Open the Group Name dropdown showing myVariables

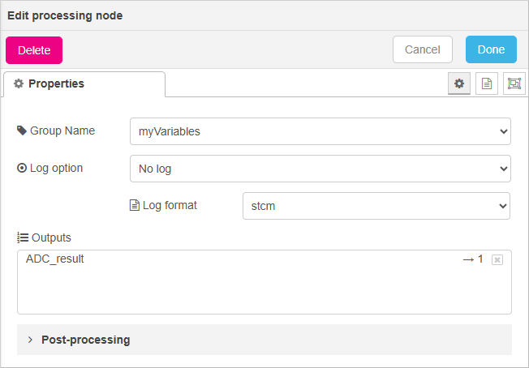tap(320, 131)
